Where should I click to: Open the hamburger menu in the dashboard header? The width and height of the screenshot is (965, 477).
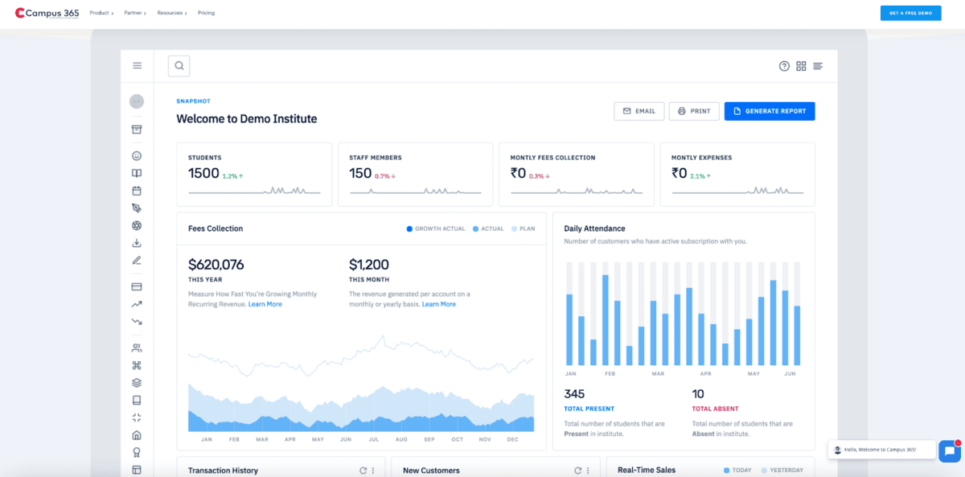click(138, 66)
